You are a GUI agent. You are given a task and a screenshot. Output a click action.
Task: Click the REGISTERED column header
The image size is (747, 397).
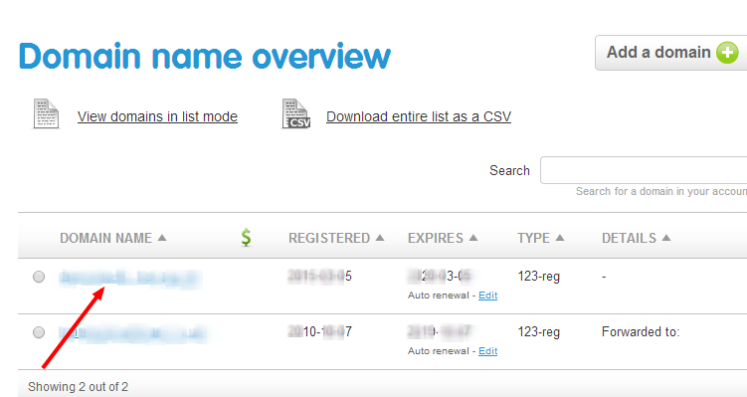click(329, 238)
